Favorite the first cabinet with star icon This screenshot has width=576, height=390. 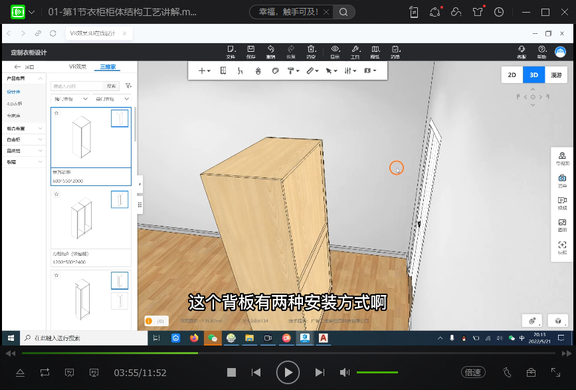pyautogui.click(x=56, y=114)
